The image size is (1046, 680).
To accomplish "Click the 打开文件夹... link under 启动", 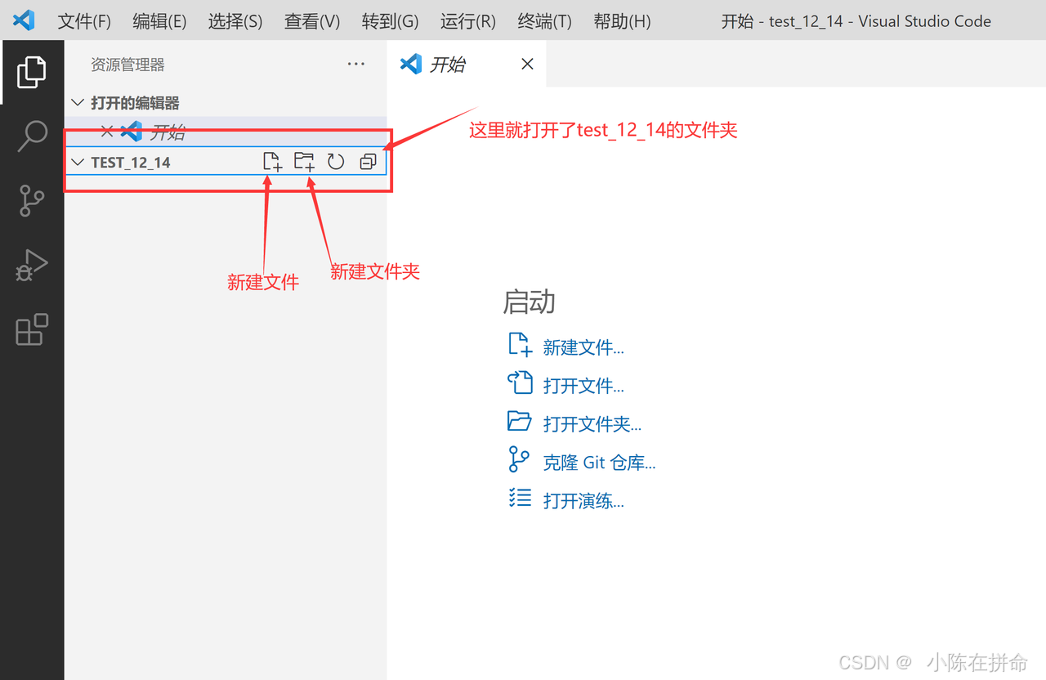I will tap(592, 423).
